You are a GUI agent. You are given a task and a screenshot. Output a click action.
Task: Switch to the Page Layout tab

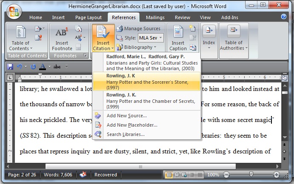coord(88,17)
